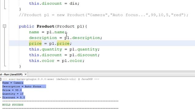Click the 'public Product(Product p1){' signature
Image resolution: width=195 pixels, height=109 pixels.
[x=53, y=26]
